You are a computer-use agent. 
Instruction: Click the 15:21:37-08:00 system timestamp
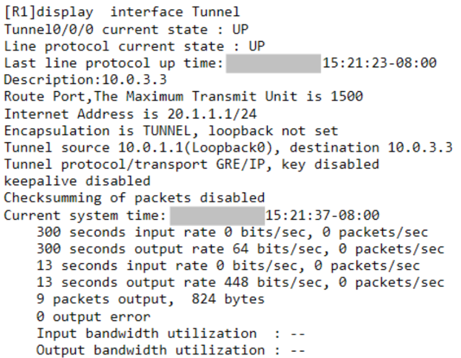322,215
